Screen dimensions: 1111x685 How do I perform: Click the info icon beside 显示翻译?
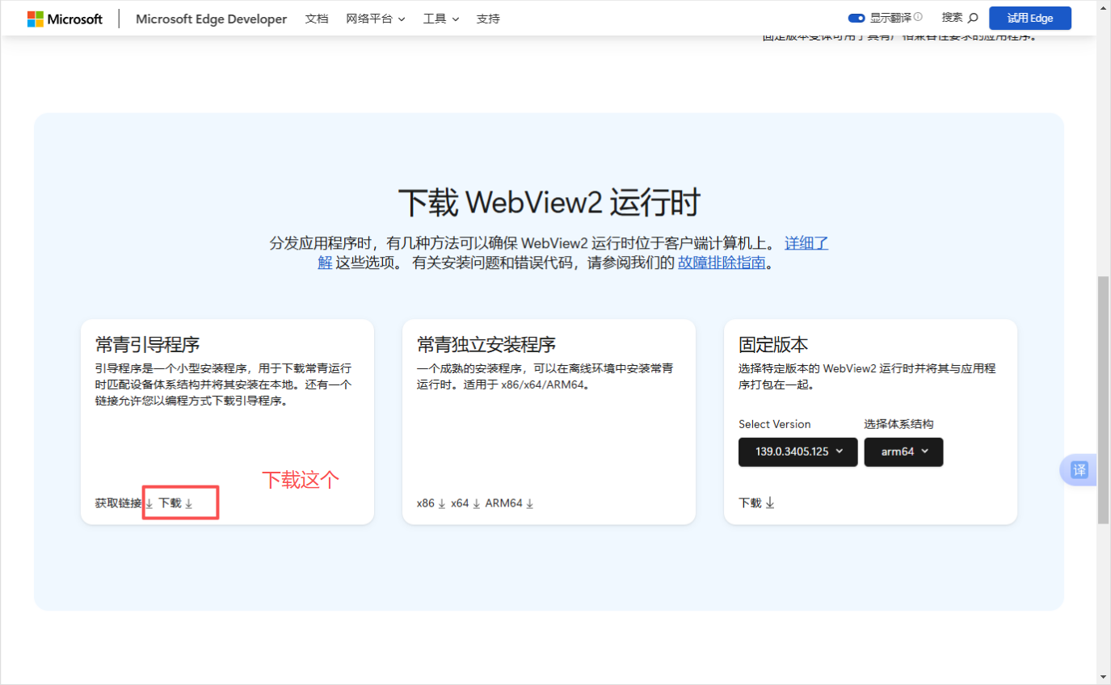918,17
